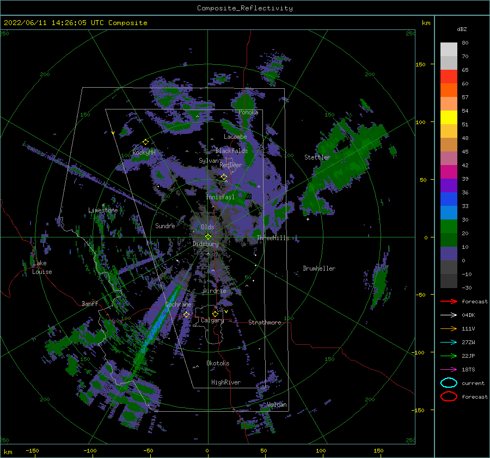Viewport: 490px width, 458px height.
Task: Click the Cochrane town label
Action: pos(178,304)
